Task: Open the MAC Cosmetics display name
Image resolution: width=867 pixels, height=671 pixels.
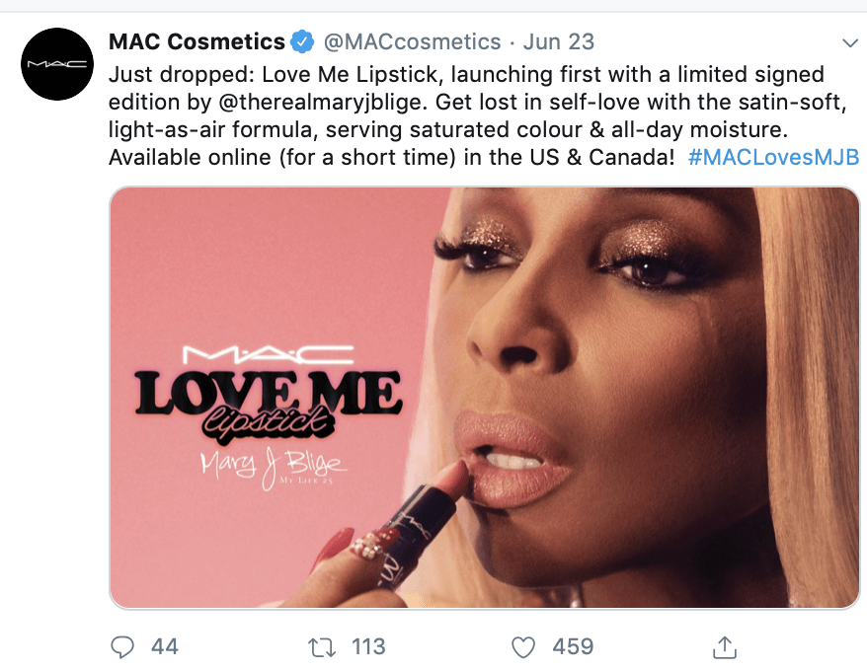Action: [197, 42]
